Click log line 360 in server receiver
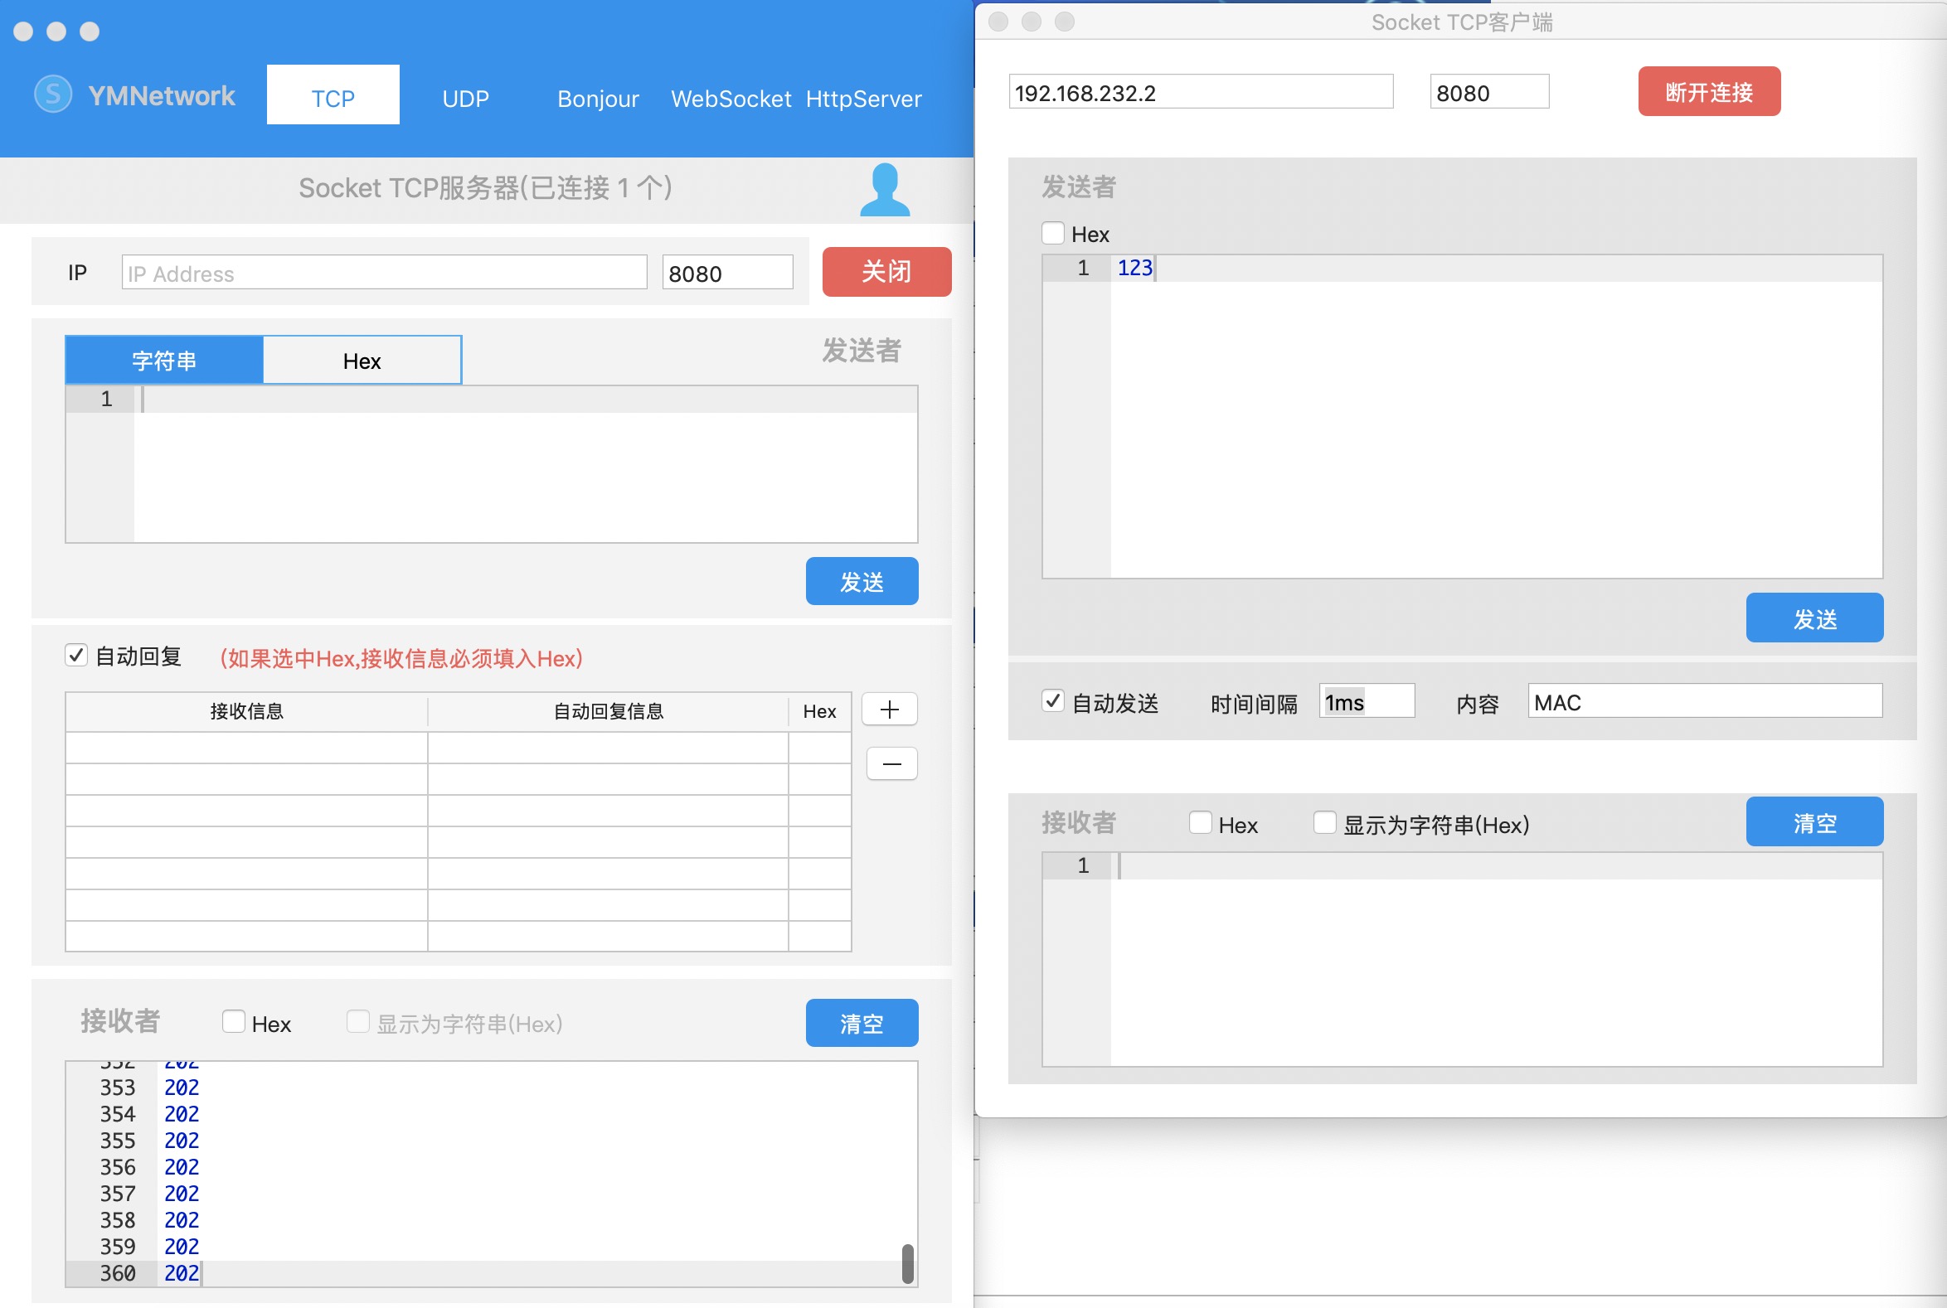Screen dimensions: 1947x1308 [x=492, y=1273]
